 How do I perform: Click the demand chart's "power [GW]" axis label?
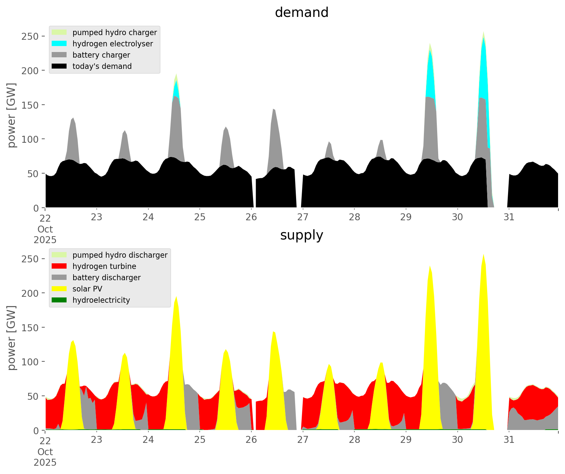click(x=12, y=115)
